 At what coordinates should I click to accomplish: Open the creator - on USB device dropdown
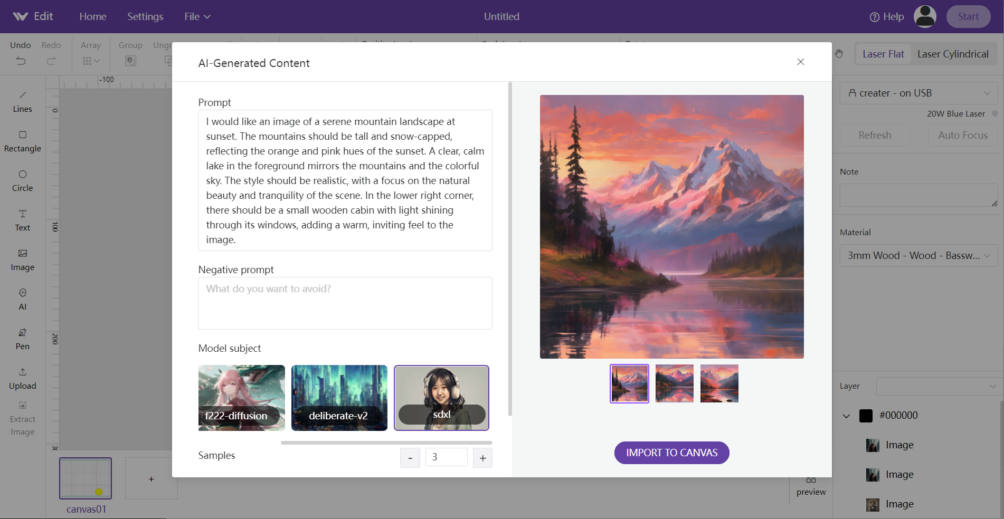pyautogui.click(x=918, y=93)
